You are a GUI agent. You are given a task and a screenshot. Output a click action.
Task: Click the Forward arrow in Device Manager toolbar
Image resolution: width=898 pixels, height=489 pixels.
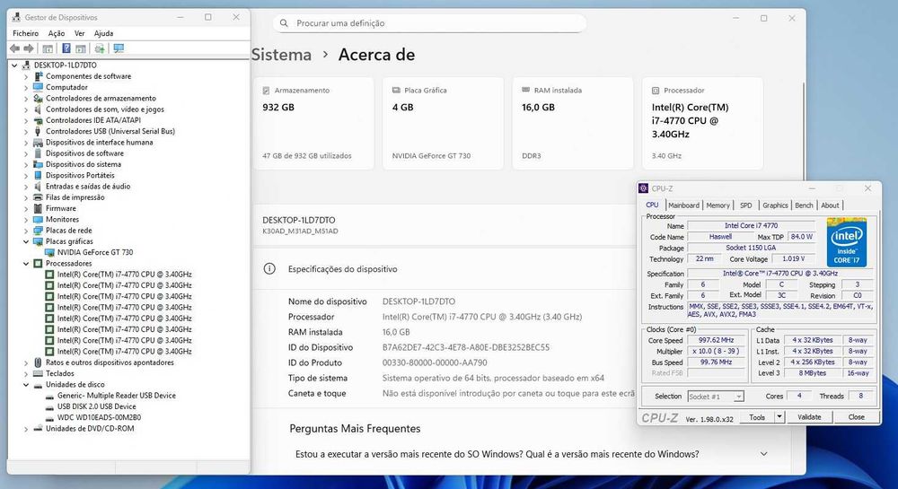[x=28, y=48]
